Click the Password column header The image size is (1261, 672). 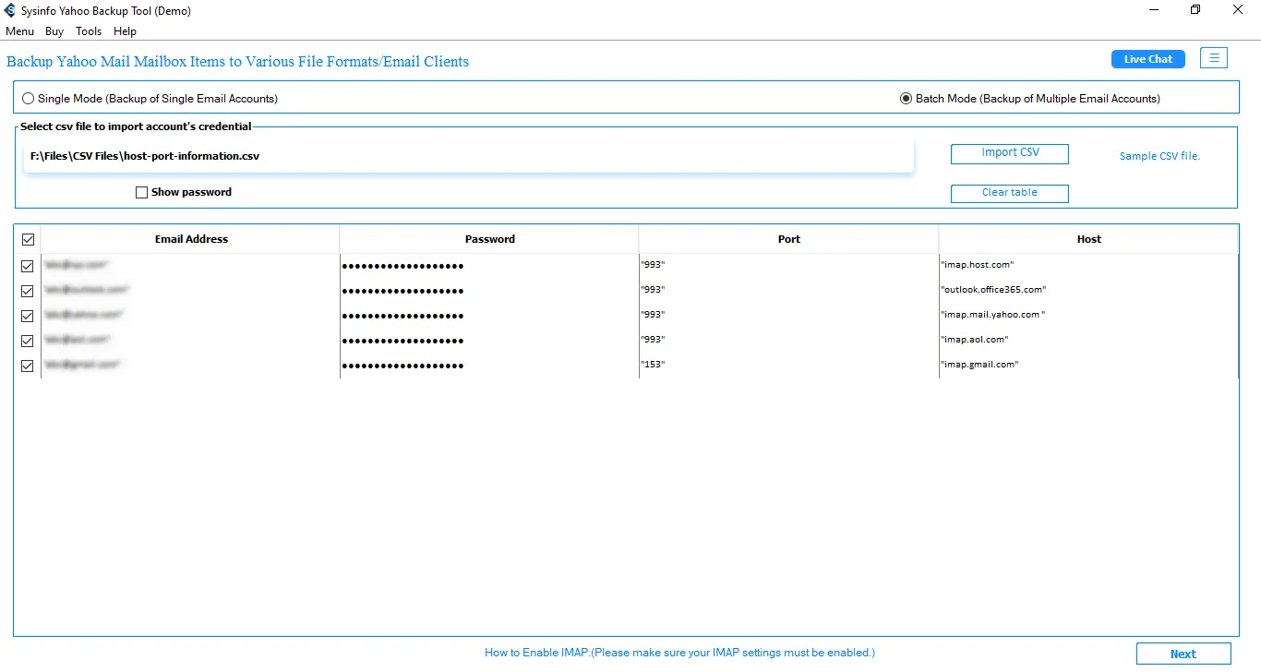coord(489,239)
